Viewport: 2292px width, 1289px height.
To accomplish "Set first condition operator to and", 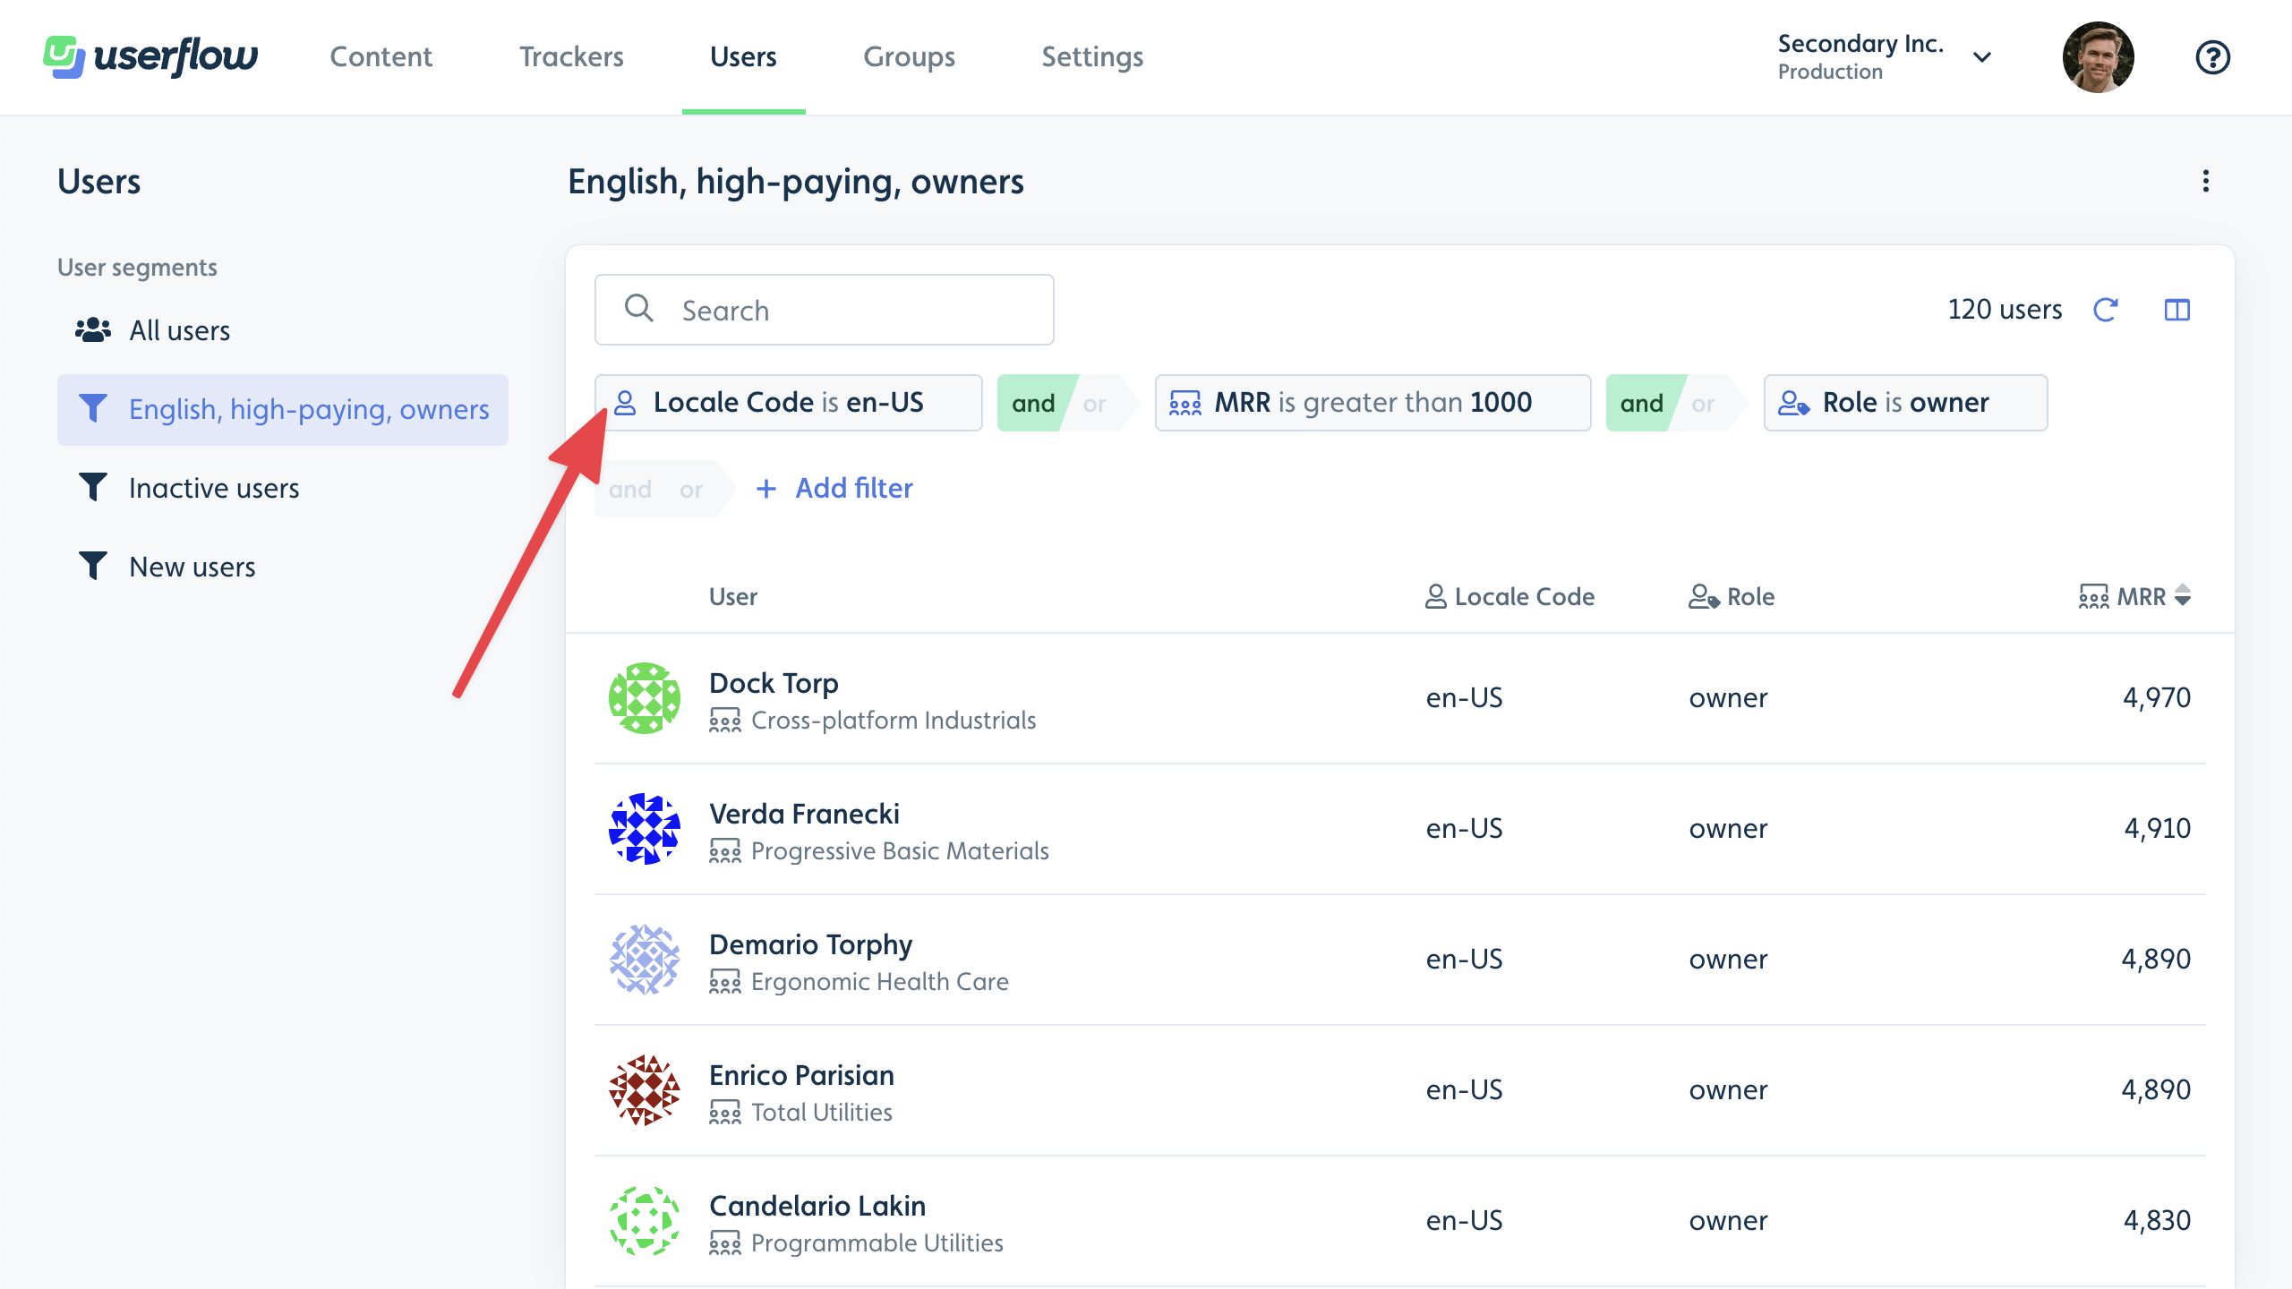I will [1033, 404].
